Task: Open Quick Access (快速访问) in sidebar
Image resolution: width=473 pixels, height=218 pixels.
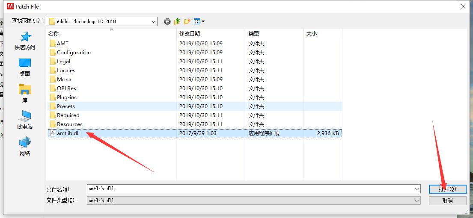Action: (x=25, y=41)
